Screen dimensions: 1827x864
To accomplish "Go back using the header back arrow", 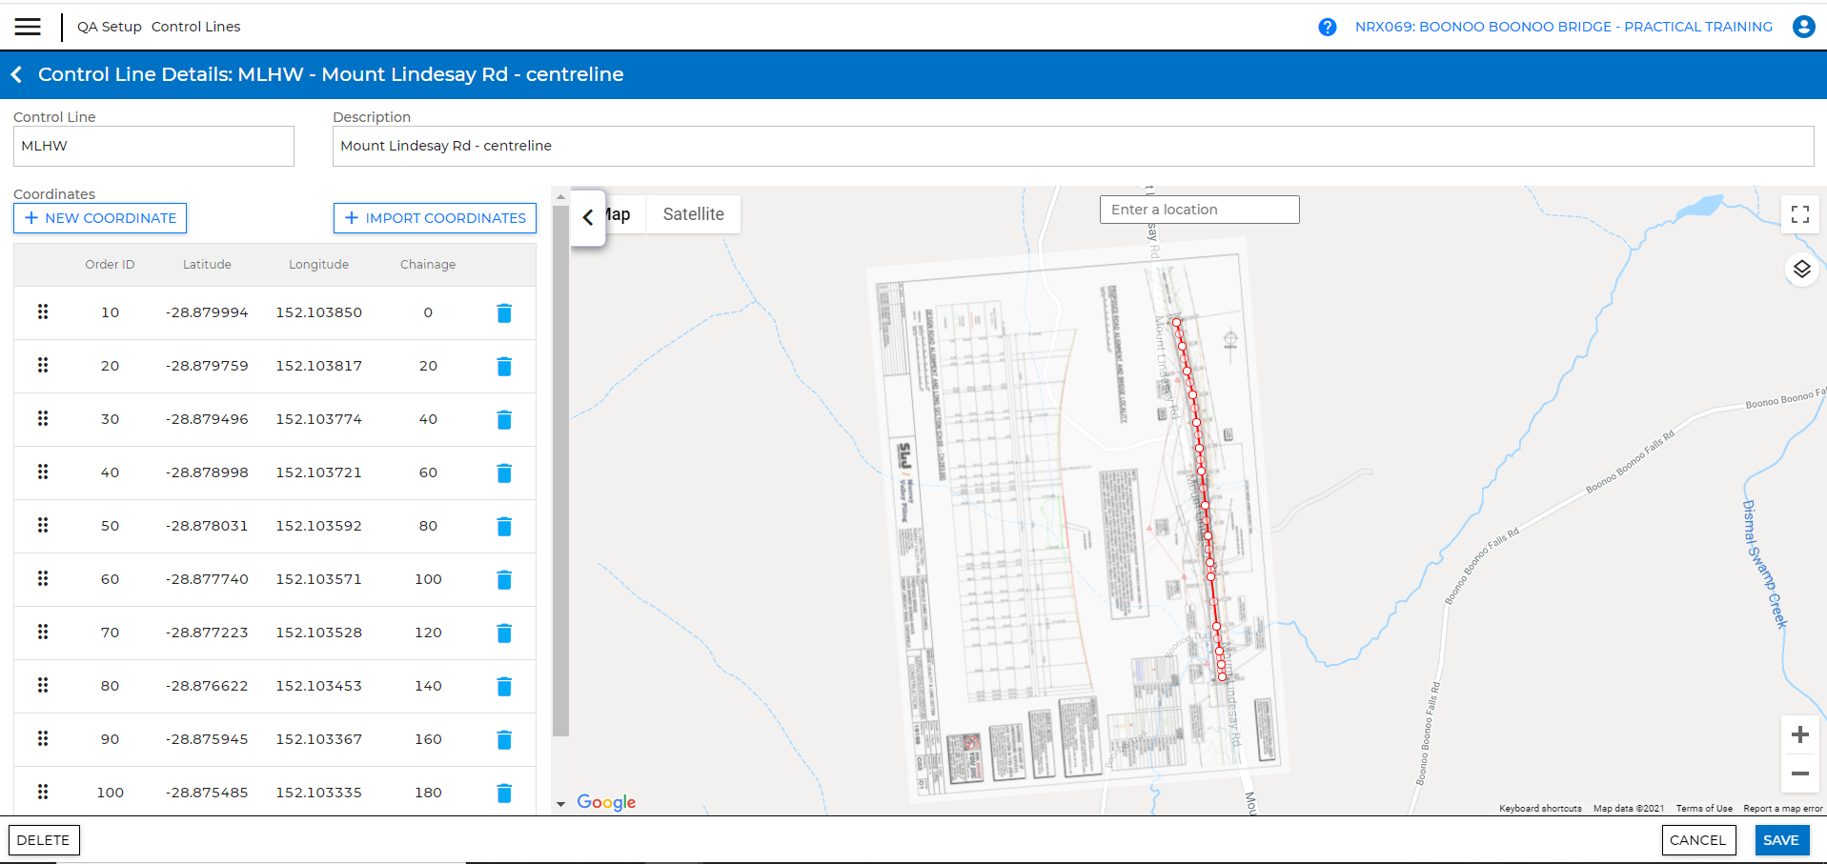I will 17,74.
